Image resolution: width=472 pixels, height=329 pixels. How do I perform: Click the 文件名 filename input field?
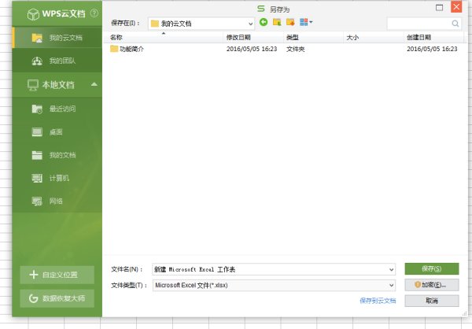click(270, 269)
